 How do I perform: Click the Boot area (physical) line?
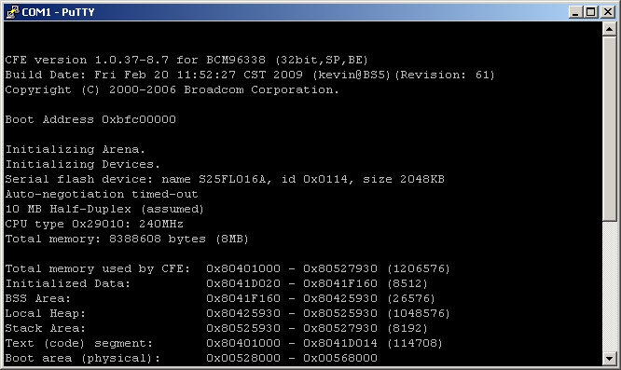point(191,358)
